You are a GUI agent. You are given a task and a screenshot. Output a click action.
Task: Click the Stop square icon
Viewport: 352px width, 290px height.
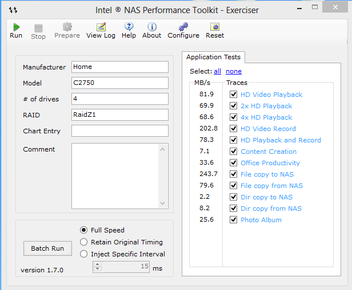(x=38, y=28)
